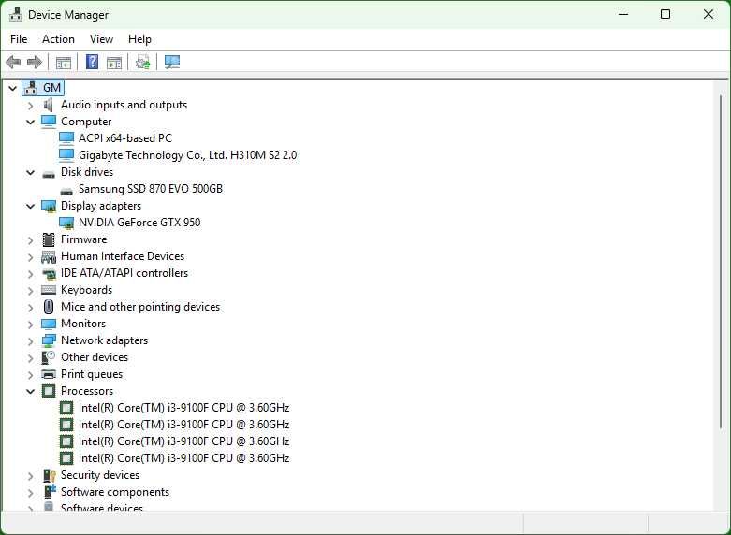The width and height of the screenshot is (731, 535).
Task: Expand the Security devices category
Action: pos(30,476)
